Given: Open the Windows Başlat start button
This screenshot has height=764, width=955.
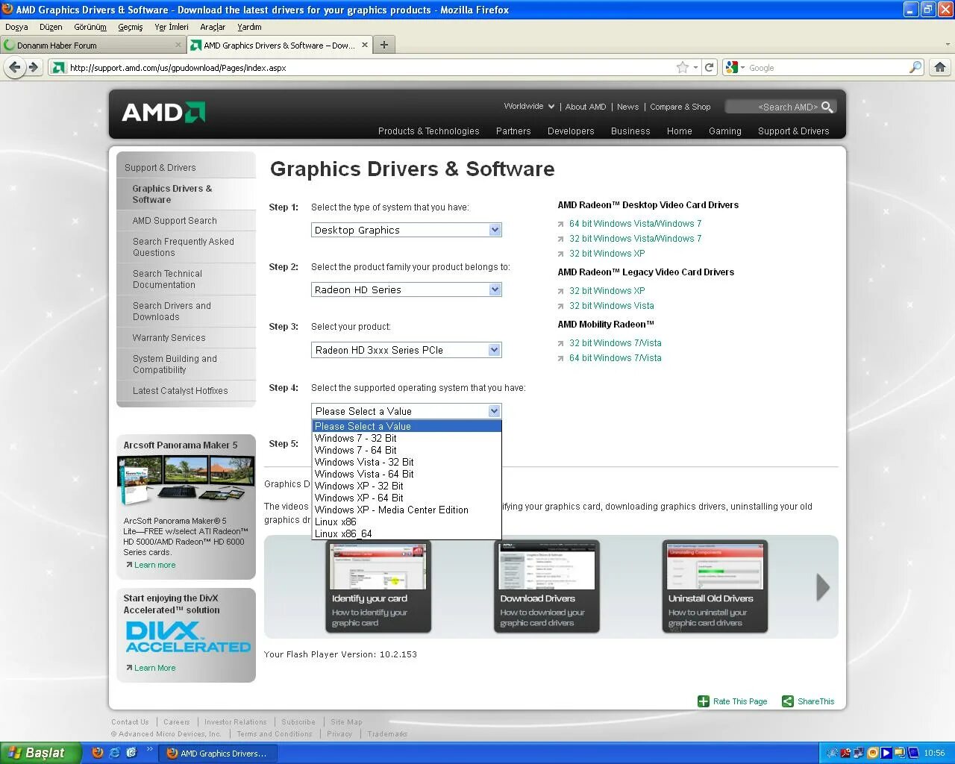Looking at the screenshot, I should point(40,753).
